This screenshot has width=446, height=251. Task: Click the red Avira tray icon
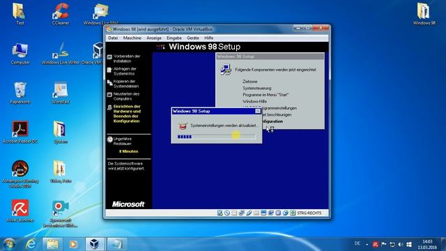(376, 245)
